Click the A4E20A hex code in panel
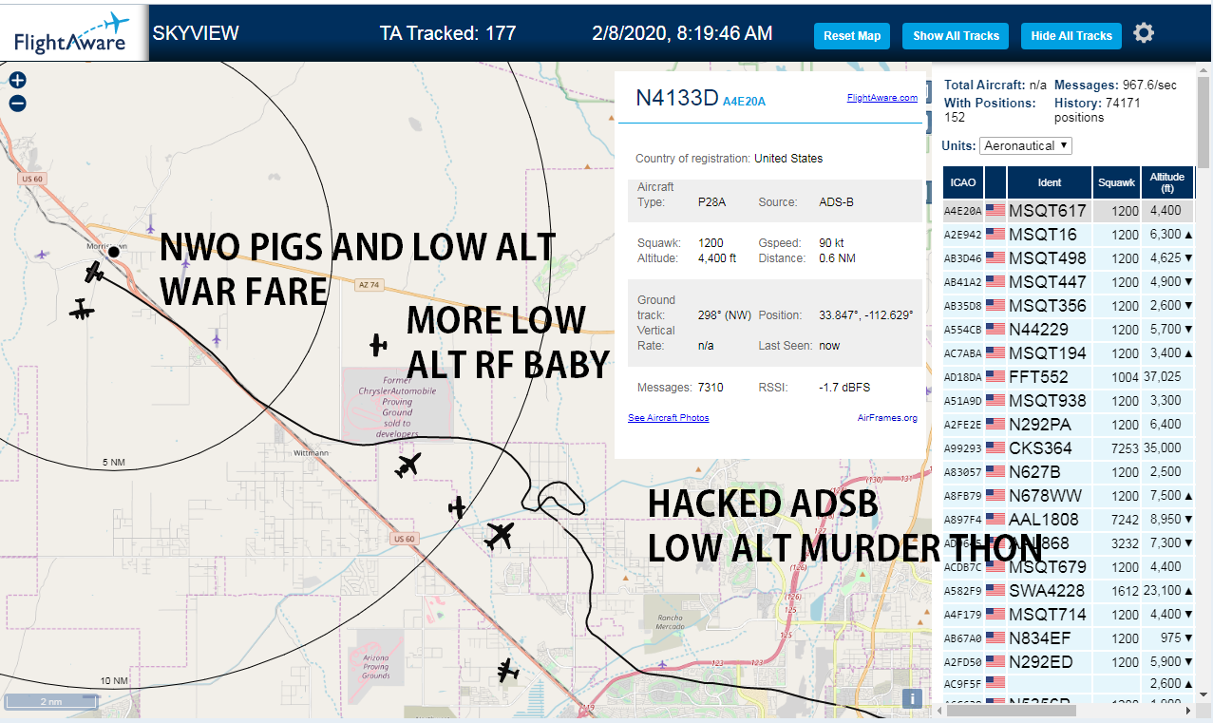The height and width of the screenshot is (723, 1213). [744, 101]
